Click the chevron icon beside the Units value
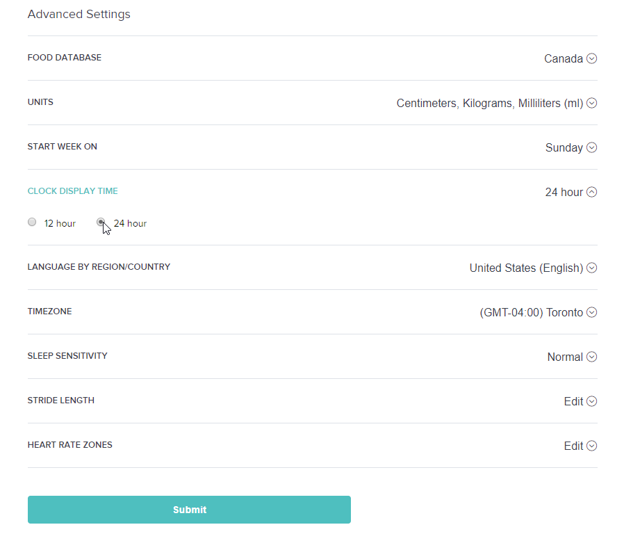624x534 pixels. point(591,103)
